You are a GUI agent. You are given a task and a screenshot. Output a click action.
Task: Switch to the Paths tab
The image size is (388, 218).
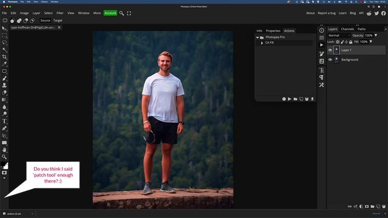361,29
